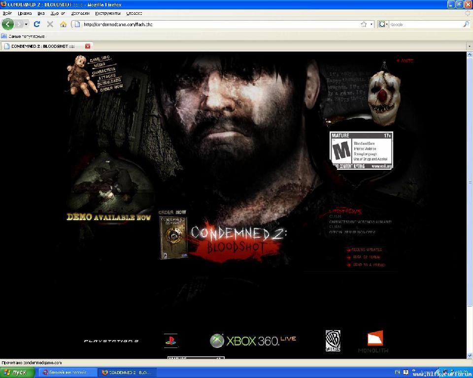The width and height of the screenshot is (473, 378).
Task: Click the Order Now link beside the doll
Action: tap(111, 88)
